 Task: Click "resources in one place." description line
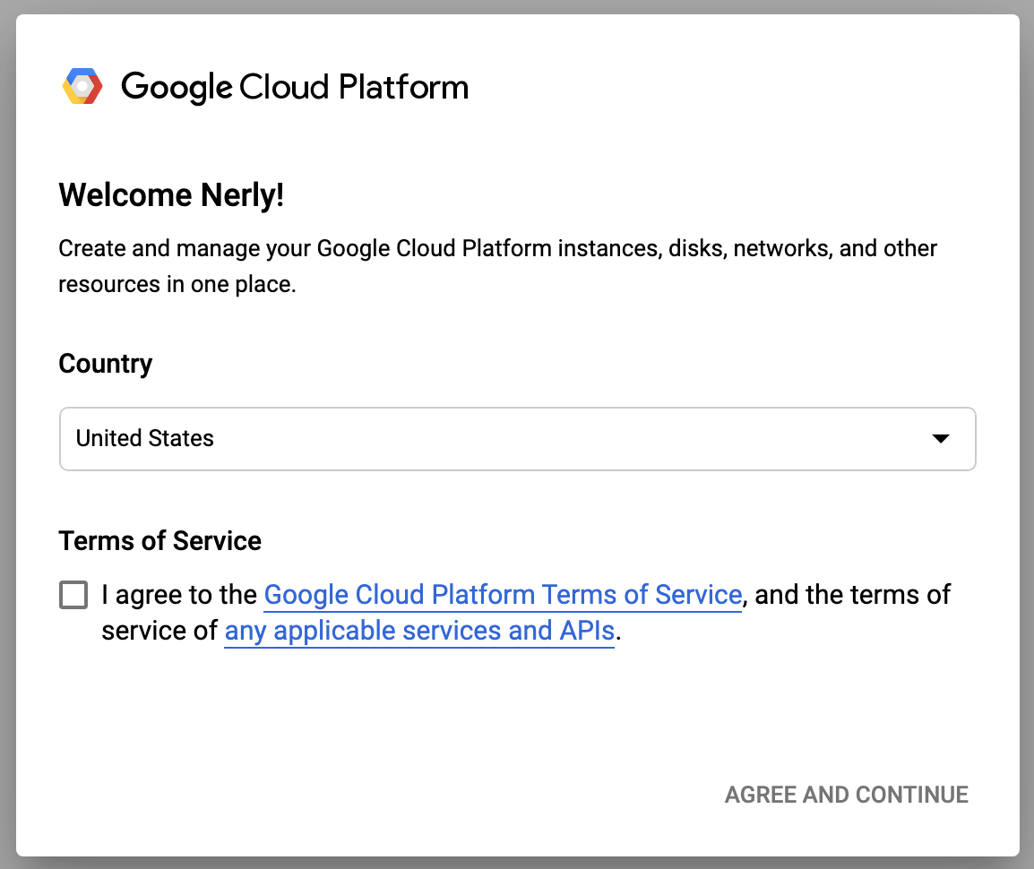tap(177, 285)
